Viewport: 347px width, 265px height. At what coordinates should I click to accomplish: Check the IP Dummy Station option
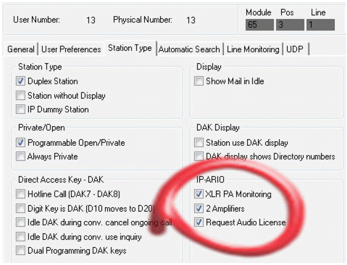point(21,109)
